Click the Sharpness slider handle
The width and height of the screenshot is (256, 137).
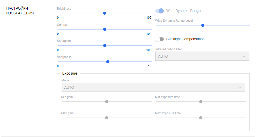108,62
